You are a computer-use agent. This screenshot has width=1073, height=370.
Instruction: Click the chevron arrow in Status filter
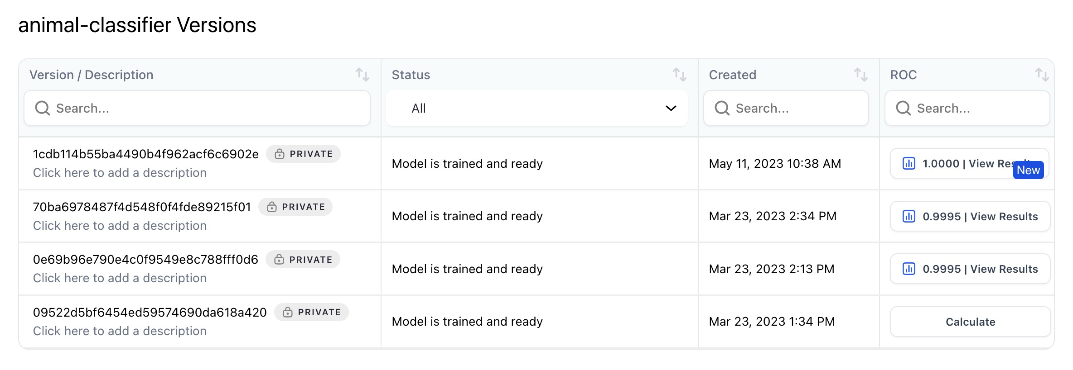(671, 109)
